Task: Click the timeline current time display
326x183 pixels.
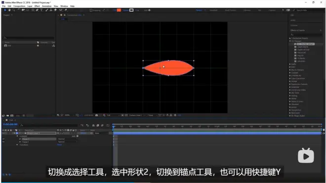Action: pyautogui.click(x=10, y=124)
